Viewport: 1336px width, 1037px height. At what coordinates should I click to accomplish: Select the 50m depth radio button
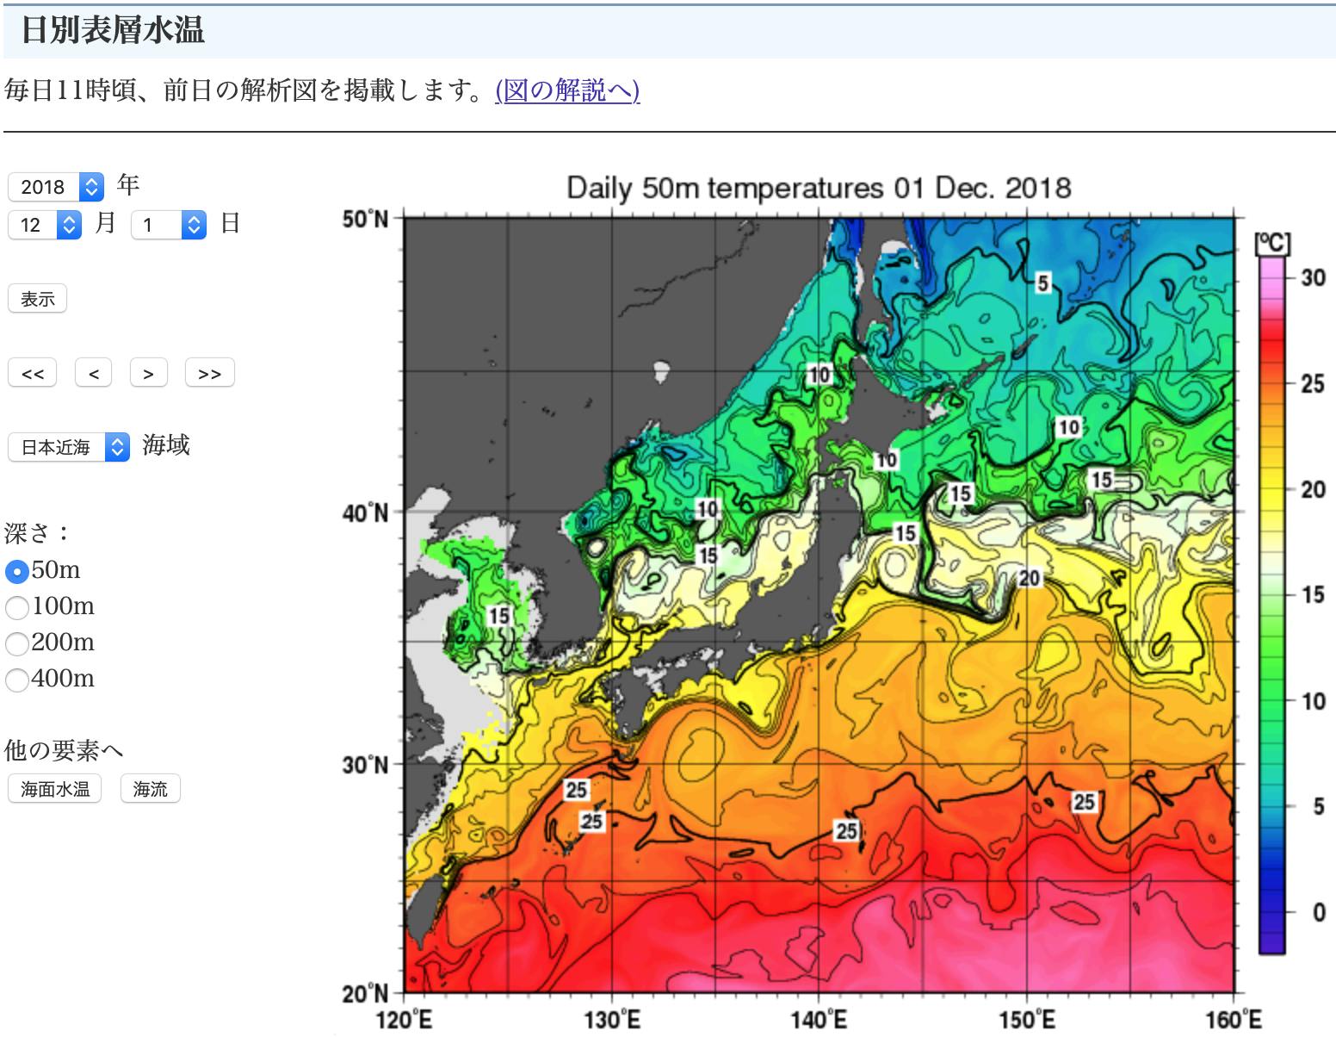17,571
